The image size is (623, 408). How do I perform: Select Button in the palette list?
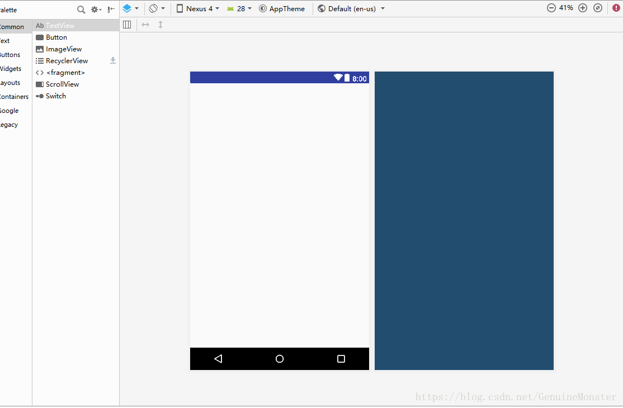(x=75, y=37)
